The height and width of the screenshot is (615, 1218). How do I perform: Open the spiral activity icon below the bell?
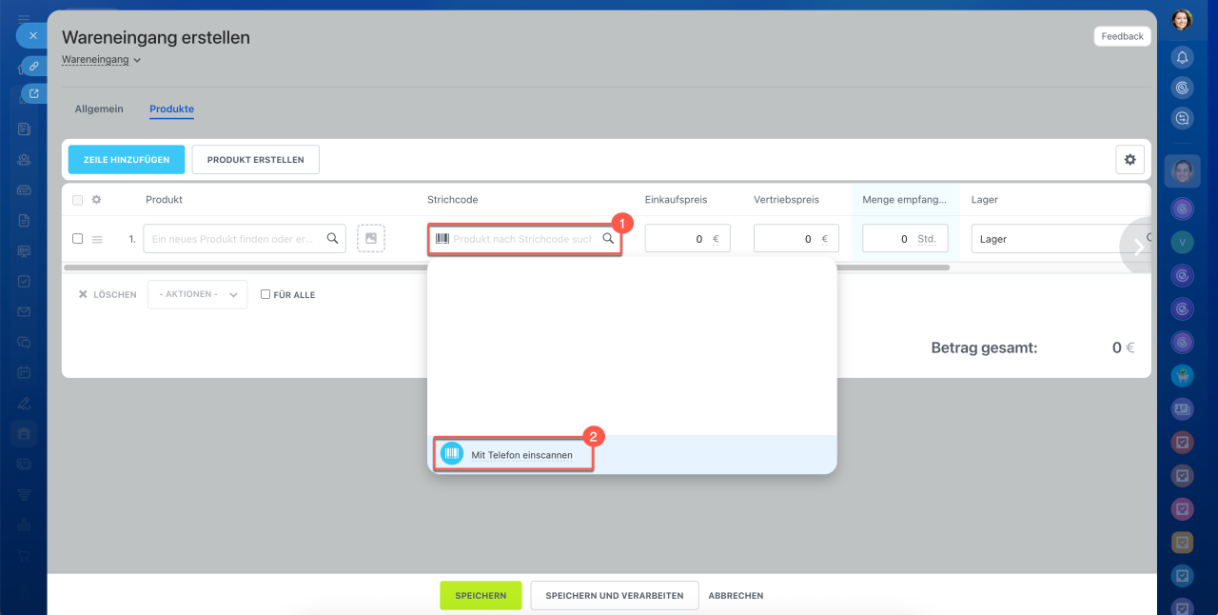coord(1182,88)
